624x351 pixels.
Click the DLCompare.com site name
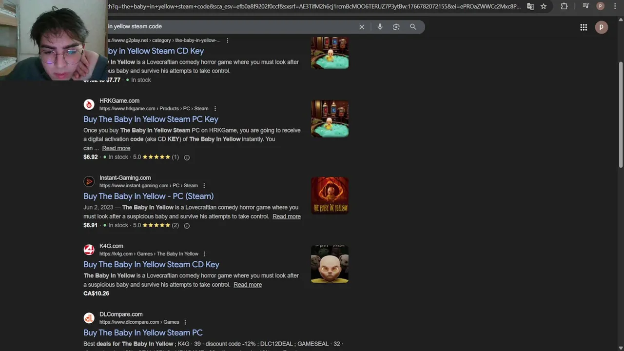point(121,314)
